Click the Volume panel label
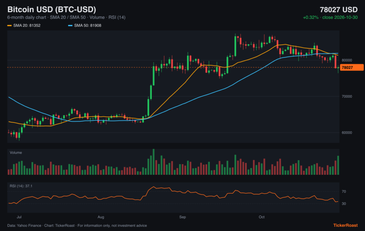The height and width of the screenshot is (231, 365). [x=16, y=153]
